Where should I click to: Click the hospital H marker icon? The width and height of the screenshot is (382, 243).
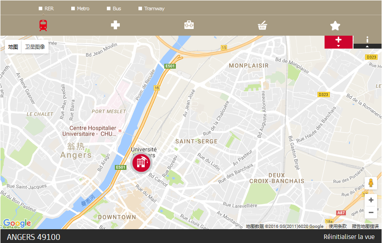pyautogui.click(x=120, y=131)
